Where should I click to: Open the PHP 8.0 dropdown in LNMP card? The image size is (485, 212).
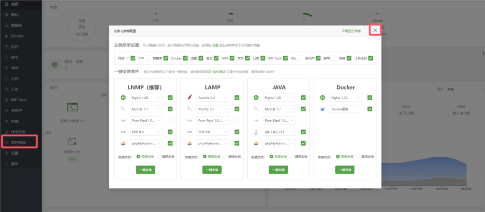click(146, 132)
